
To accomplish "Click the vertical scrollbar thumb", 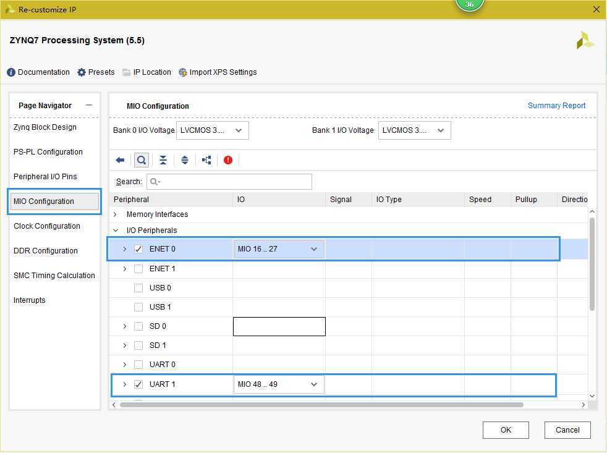I will [592, 264].
